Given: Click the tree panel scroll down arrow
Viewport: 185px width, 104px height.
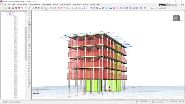Looking at the screenshot, I should [x=26, y=98].
